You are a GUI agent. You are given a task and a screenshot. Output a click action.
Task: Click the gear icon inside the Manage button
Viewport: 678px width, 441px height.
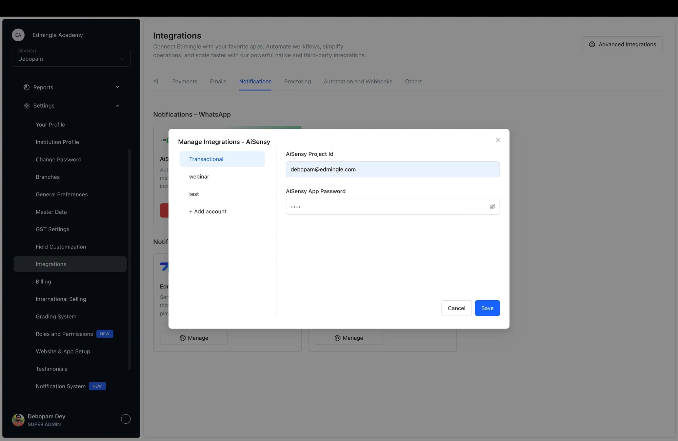click(183, 338)
